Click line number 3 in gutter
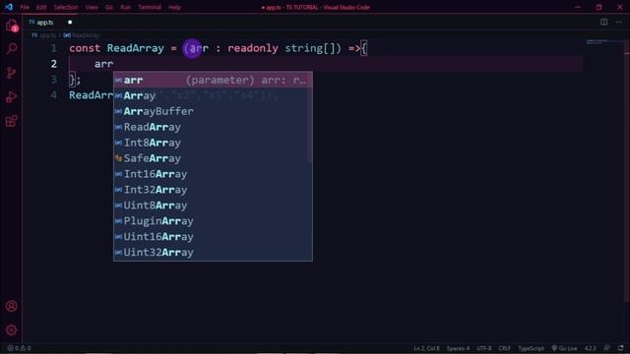Image resolution: width=630 pixels, height=354 pixels. click(x=54, y=80)
